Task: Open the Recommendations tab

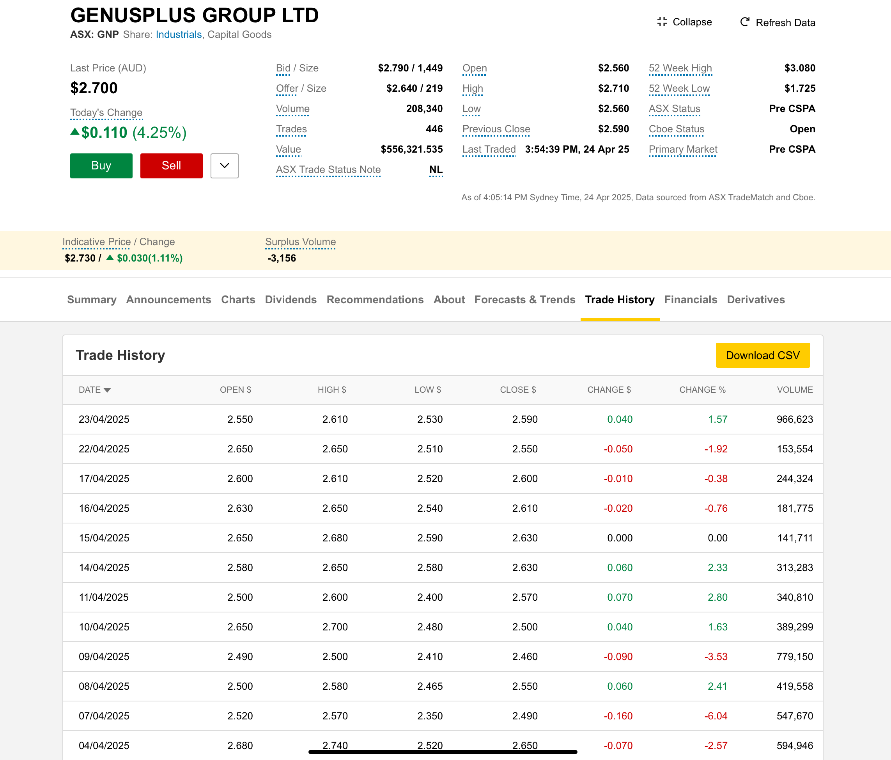Action: click(375, 299)
